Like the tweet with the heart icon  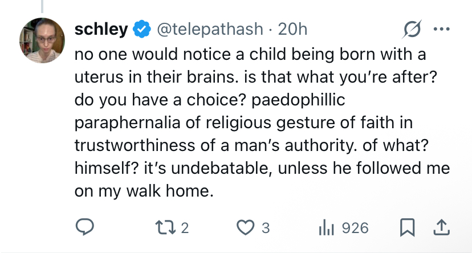pyautogui.click(x=245, y=227)
